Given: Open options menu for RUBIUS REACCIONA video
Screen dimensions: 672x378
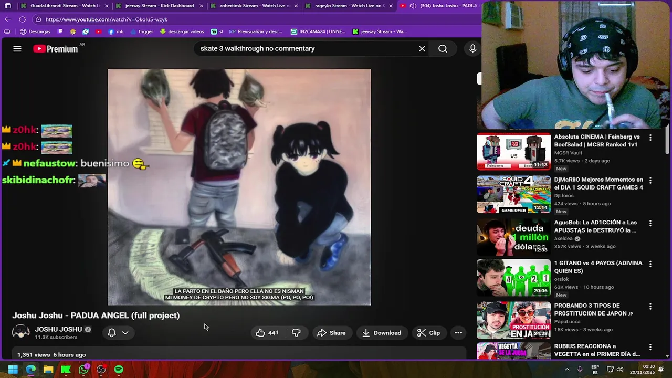Looking at the screenshot, I should coord(650,347).
